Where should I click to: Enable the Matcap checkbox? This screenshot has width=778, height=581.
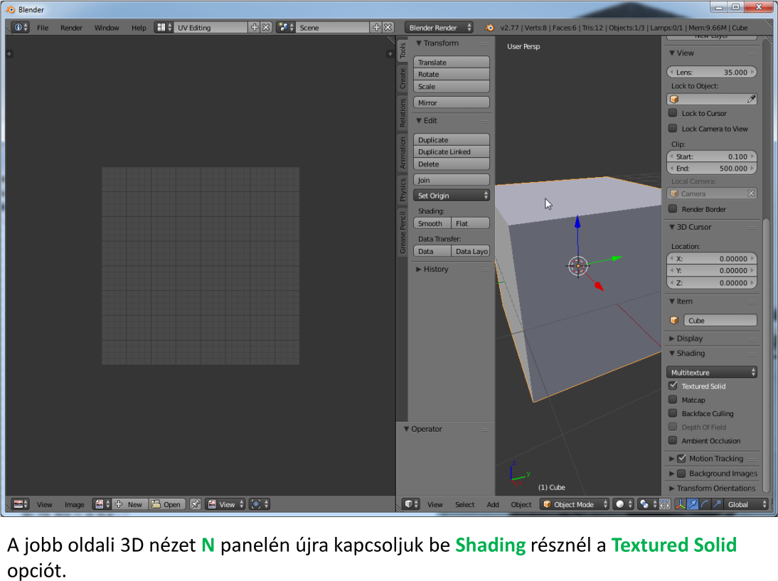point(673,400)
